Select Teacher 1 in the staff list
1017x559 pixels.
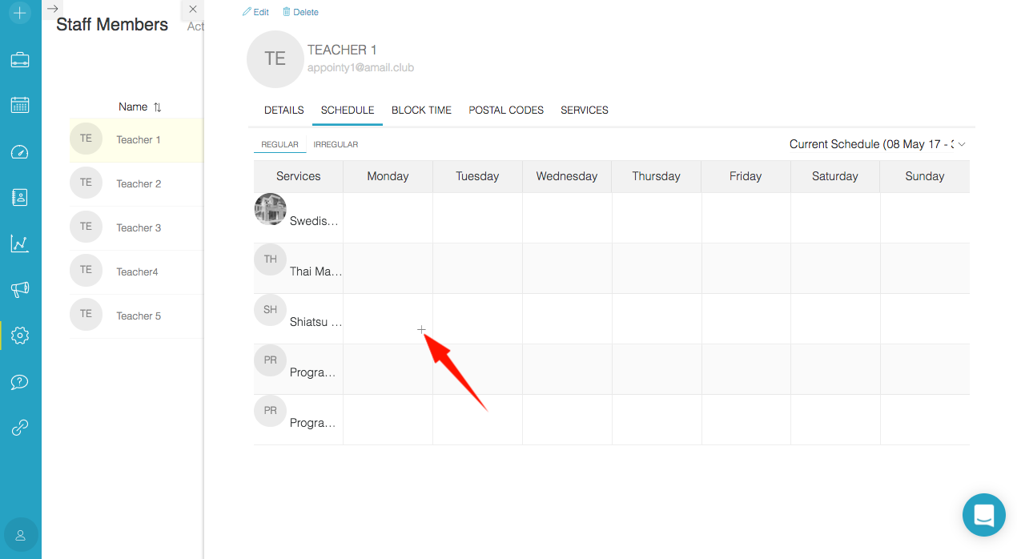pyautogui.click(x=136, y=140)
